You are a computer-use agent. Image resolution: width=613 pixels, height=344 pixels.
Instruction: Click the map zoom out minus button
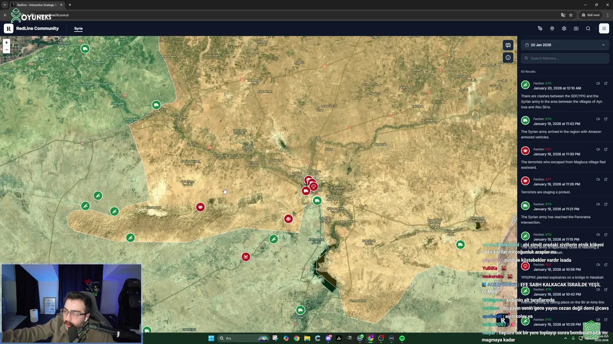pyautogui.click(x=6, y=49)
